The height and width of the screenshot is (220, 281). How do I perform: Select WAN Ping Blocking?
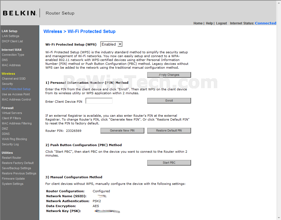pyautogui.click(x=14, y=139)
